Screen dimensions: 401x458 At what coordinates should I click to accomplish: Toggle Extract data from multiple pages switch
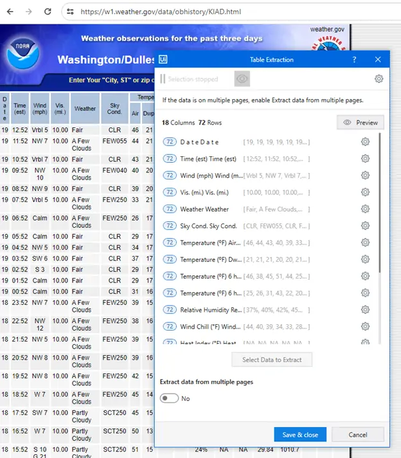[169, 398]
